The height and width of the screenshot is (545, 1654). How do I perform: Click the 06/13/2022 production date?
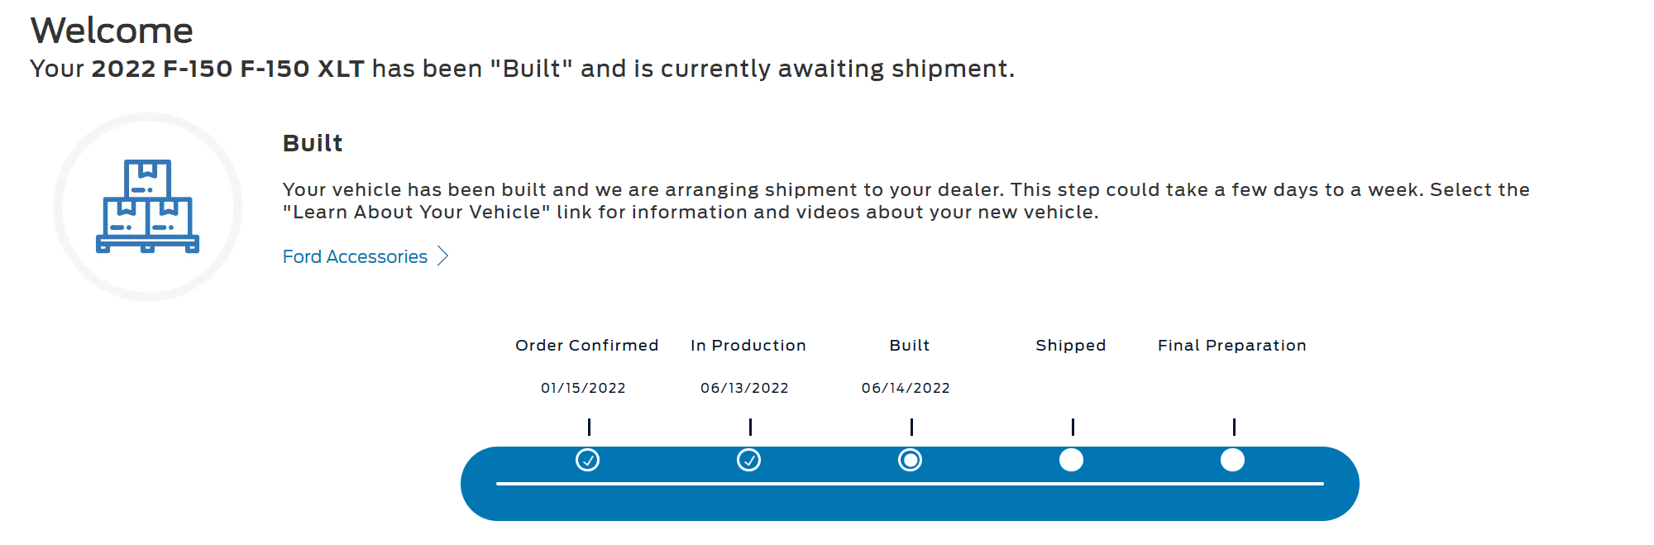point(744,388)
